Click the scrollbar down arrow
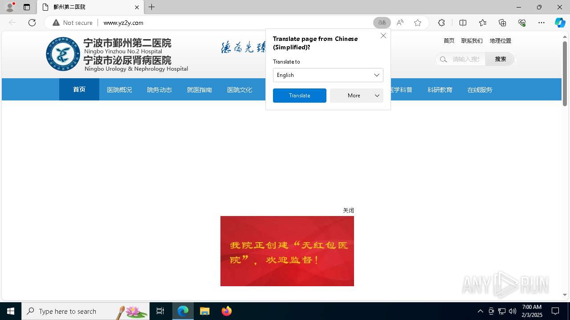 pyautogui.click(x=565, y=295)
